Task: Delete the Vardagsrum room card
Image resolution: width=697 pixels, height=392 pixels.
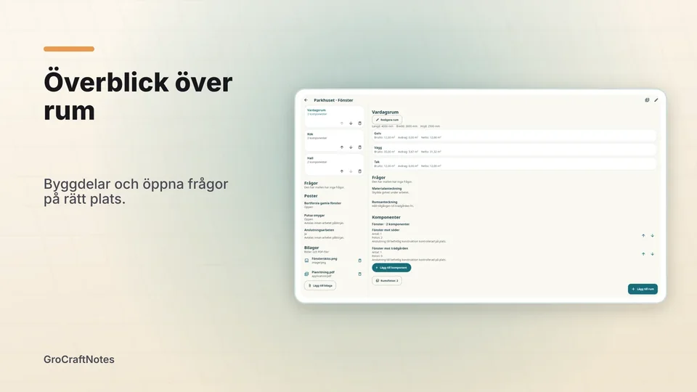Action: click(359, 123)
